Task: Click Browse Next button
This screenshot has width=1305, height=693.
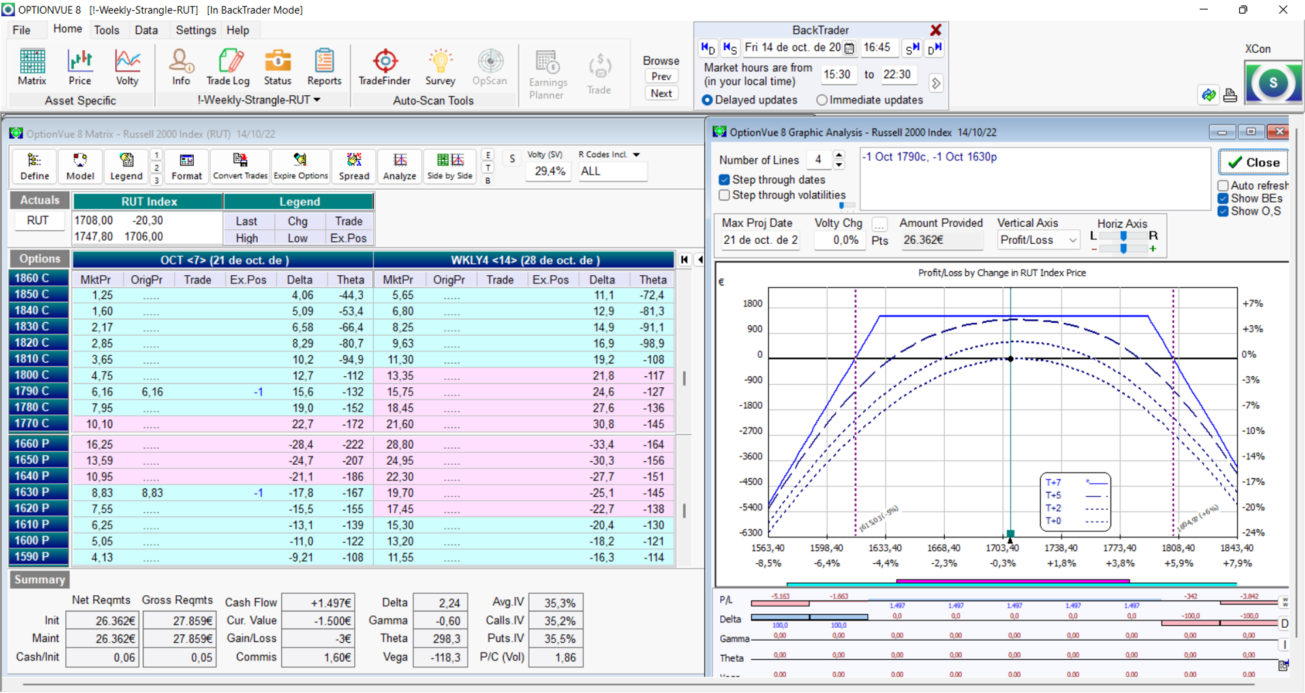Action: pos(661,93)
